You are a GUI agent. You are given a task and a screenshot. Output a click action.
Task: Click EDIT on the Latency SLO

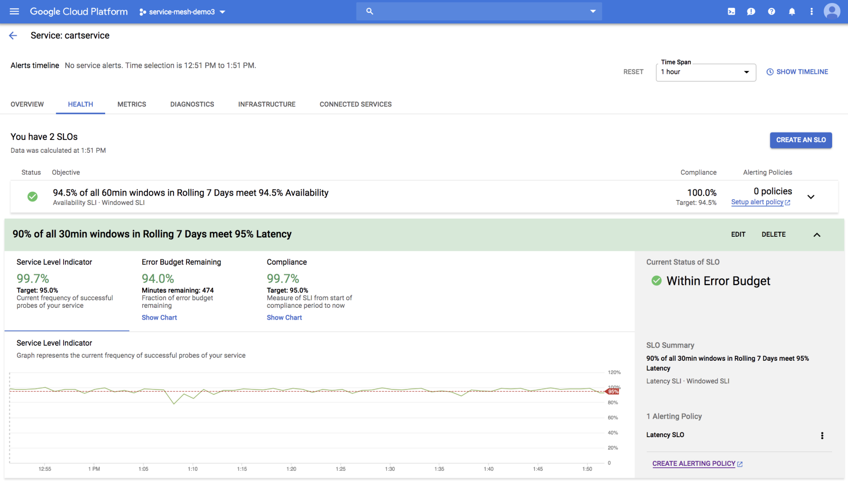(738, 234)
